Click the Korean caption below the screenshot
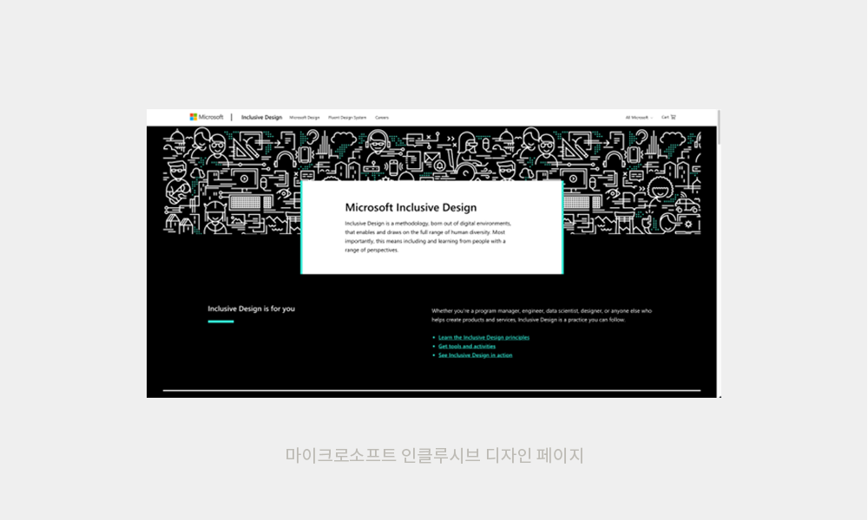The image size is (868, 520). (434, 455)
